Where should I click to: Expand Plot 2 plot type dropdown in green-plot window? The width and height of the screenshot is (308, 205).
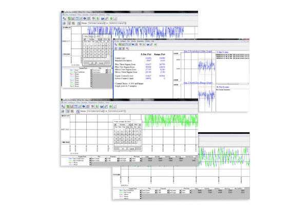106,160
